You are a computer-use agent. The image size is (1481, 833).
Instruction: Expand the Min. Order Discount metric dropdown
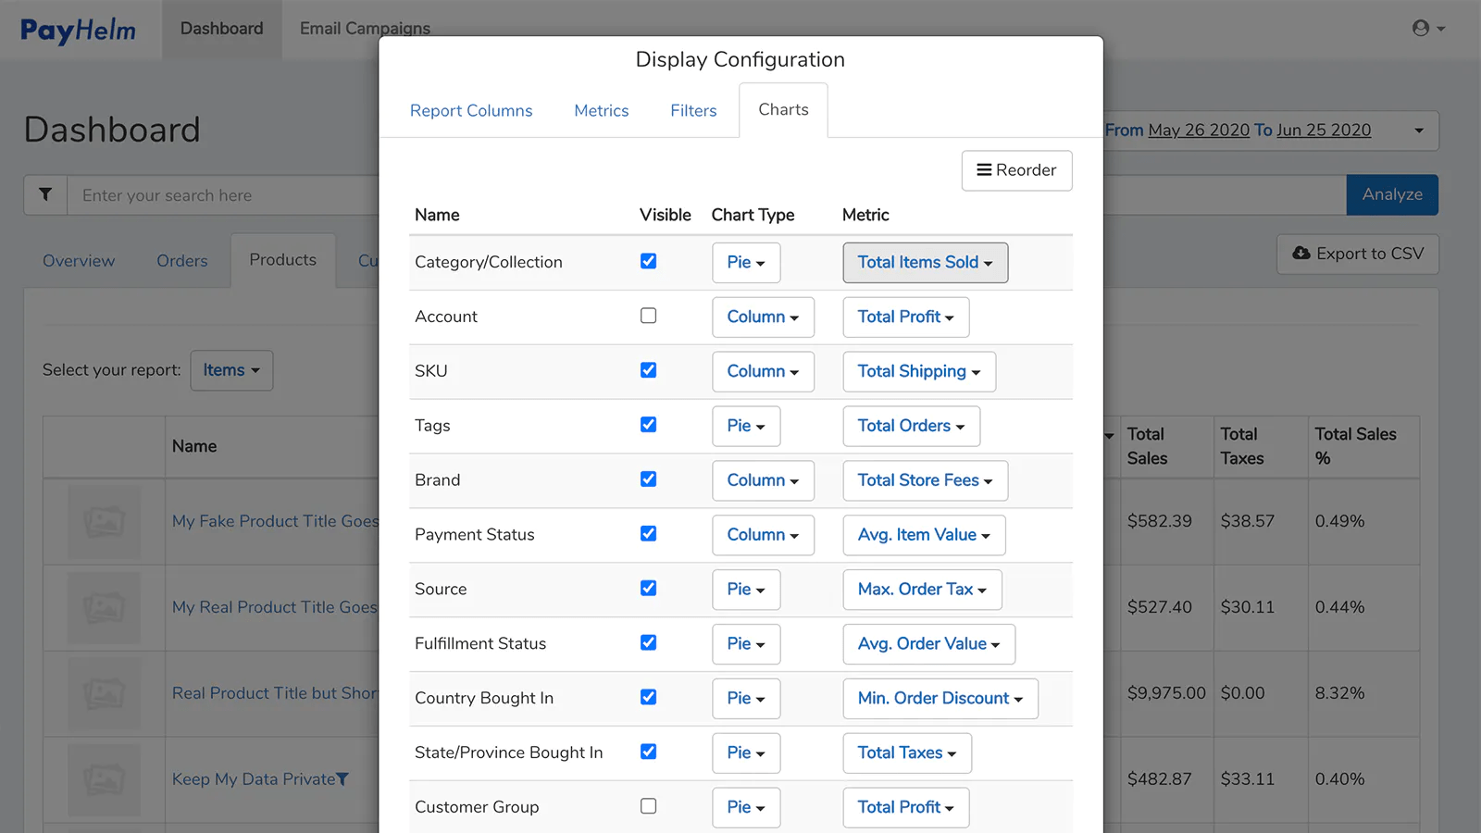(940, 699)
